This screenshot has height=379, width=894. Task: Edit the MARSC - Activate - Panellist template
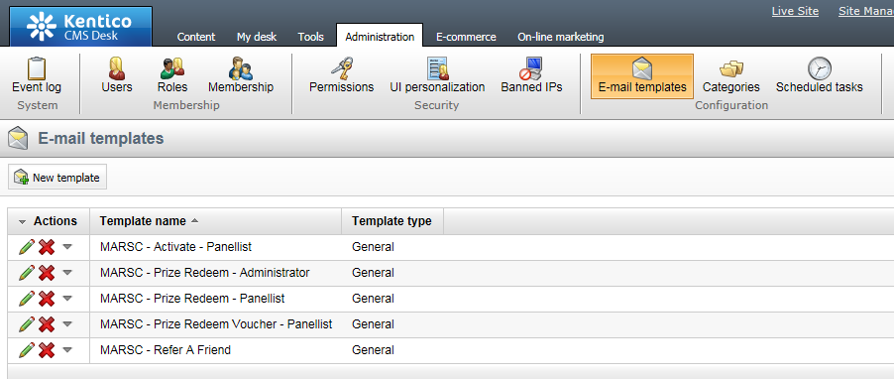(26, 247)
